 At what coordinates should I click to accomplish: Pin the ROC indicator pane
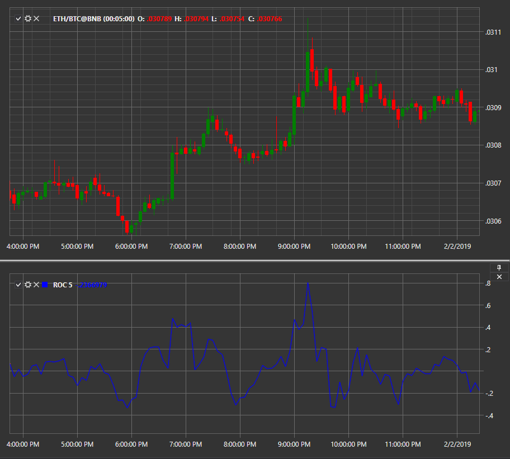pyautogui.click(x=499, y=268)
